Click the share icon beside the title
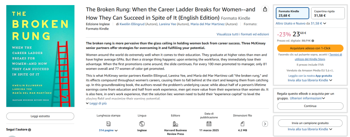The height and width of the screenshot is (137, 350). click(x=265, y=10)
